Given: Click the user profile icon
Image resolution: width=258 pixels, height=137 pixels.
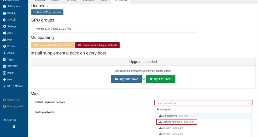Looking at the screenshot, I should [14, 127].
